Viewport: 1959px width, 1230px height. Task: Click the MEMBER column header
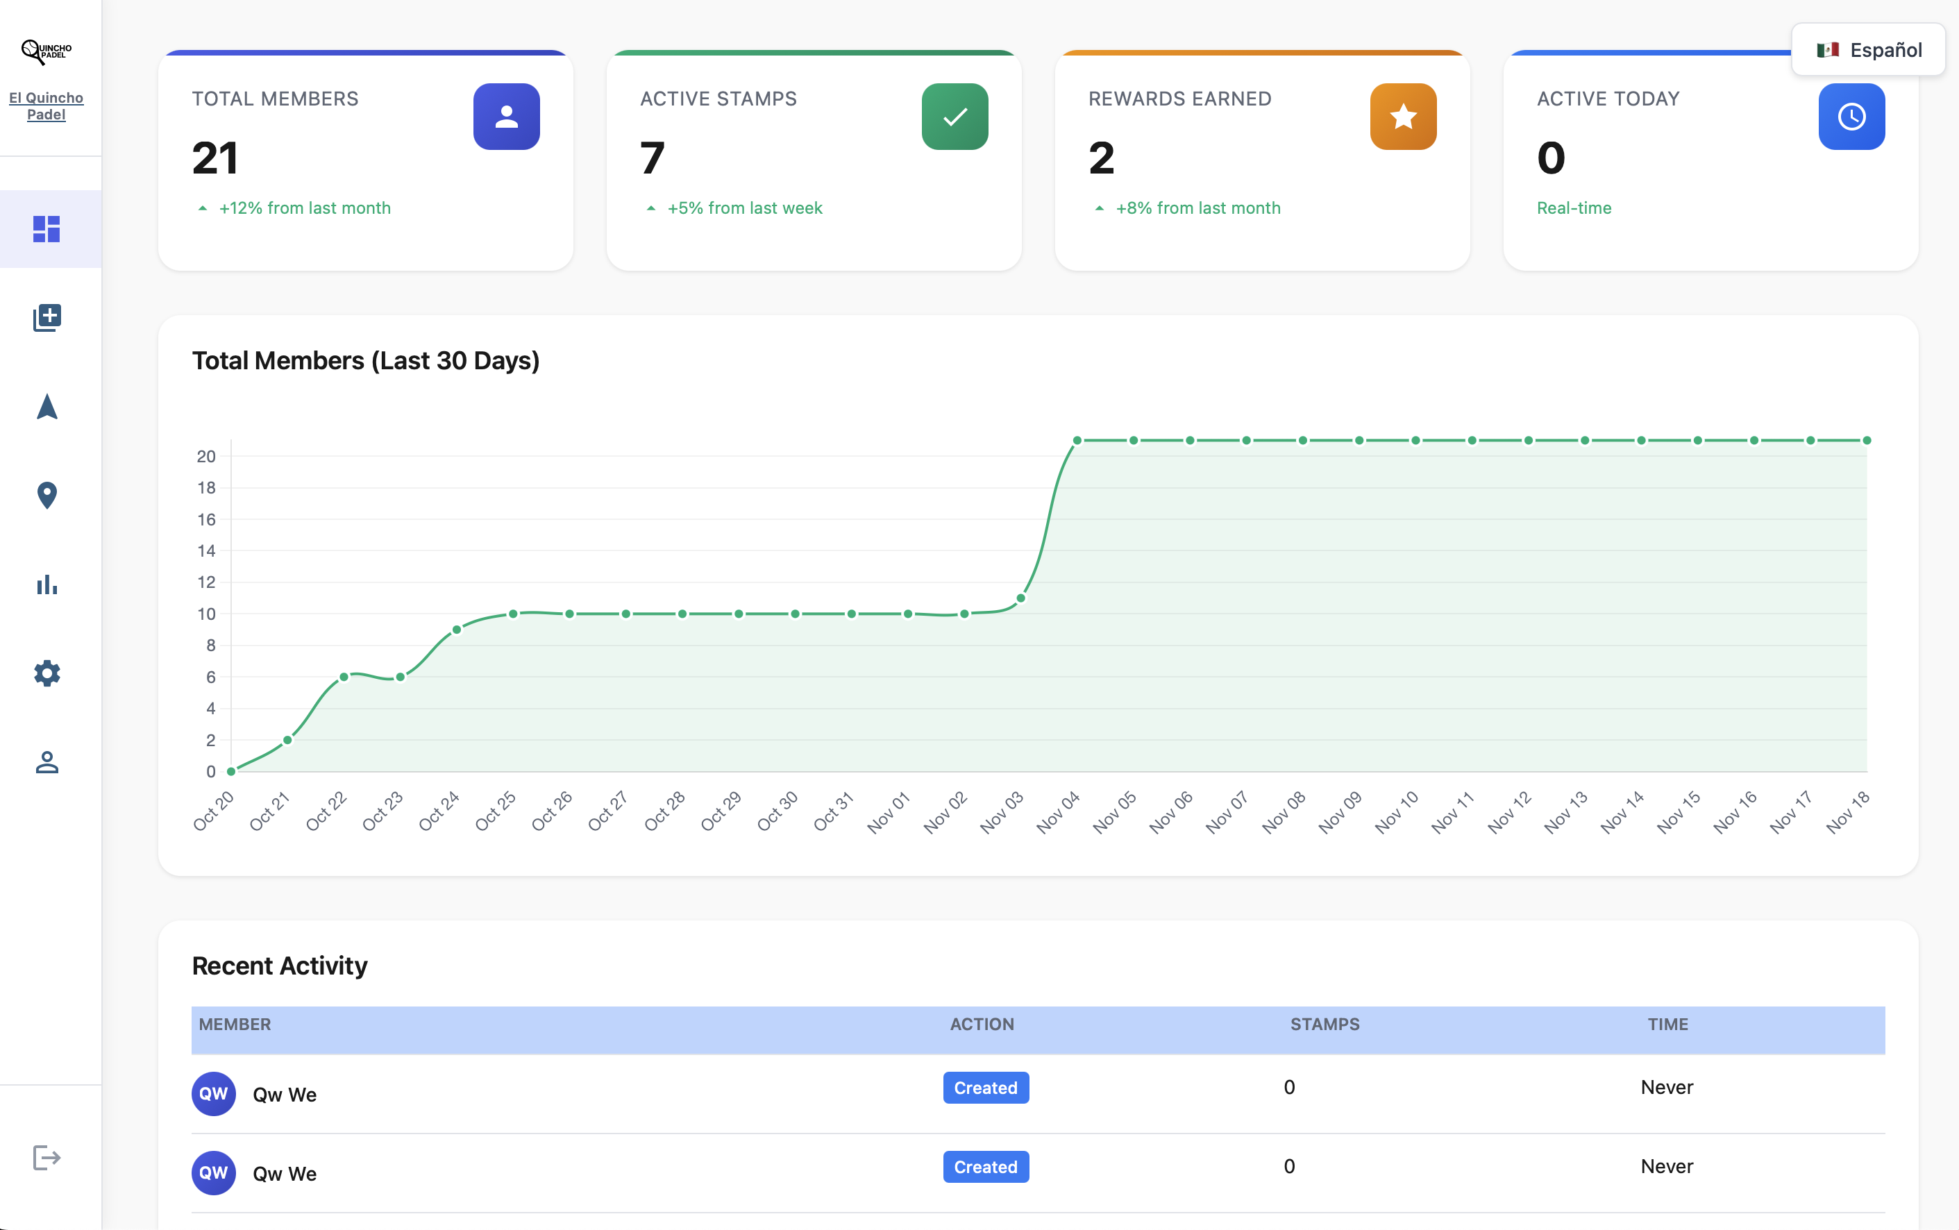(235, 1024)
